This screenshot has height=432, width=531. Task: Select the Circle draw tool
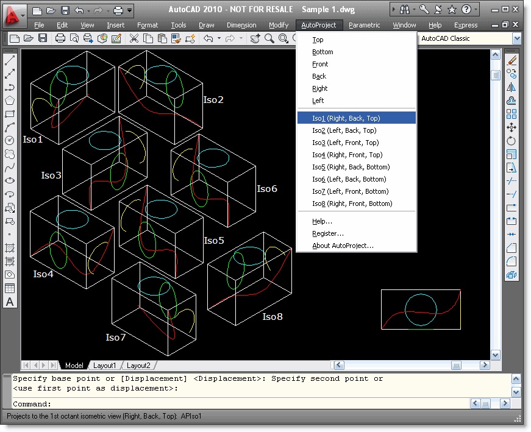[x=10, y=141]
